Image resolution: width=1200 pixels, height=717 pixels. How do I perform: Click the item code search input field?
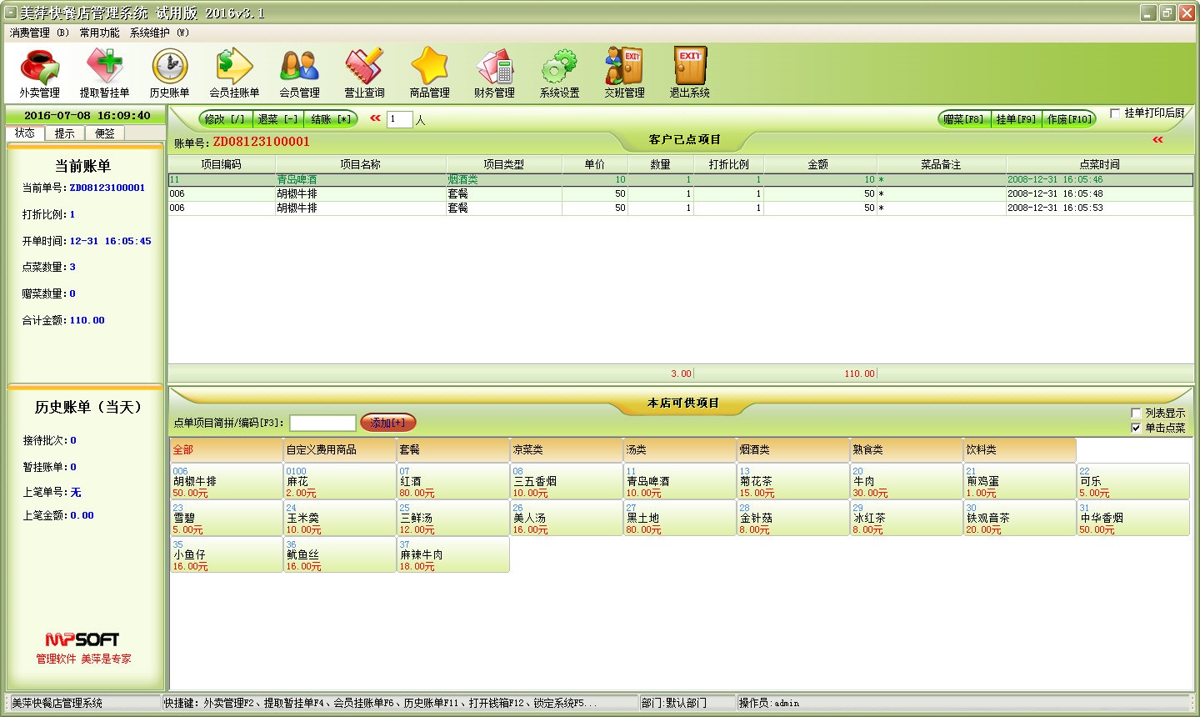(322, 422)
